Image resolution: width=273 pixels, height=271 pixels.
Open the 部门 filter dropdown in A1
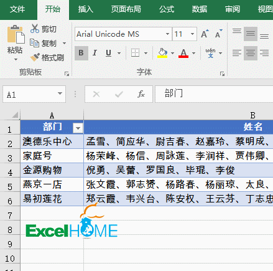(x=78, y=128)
